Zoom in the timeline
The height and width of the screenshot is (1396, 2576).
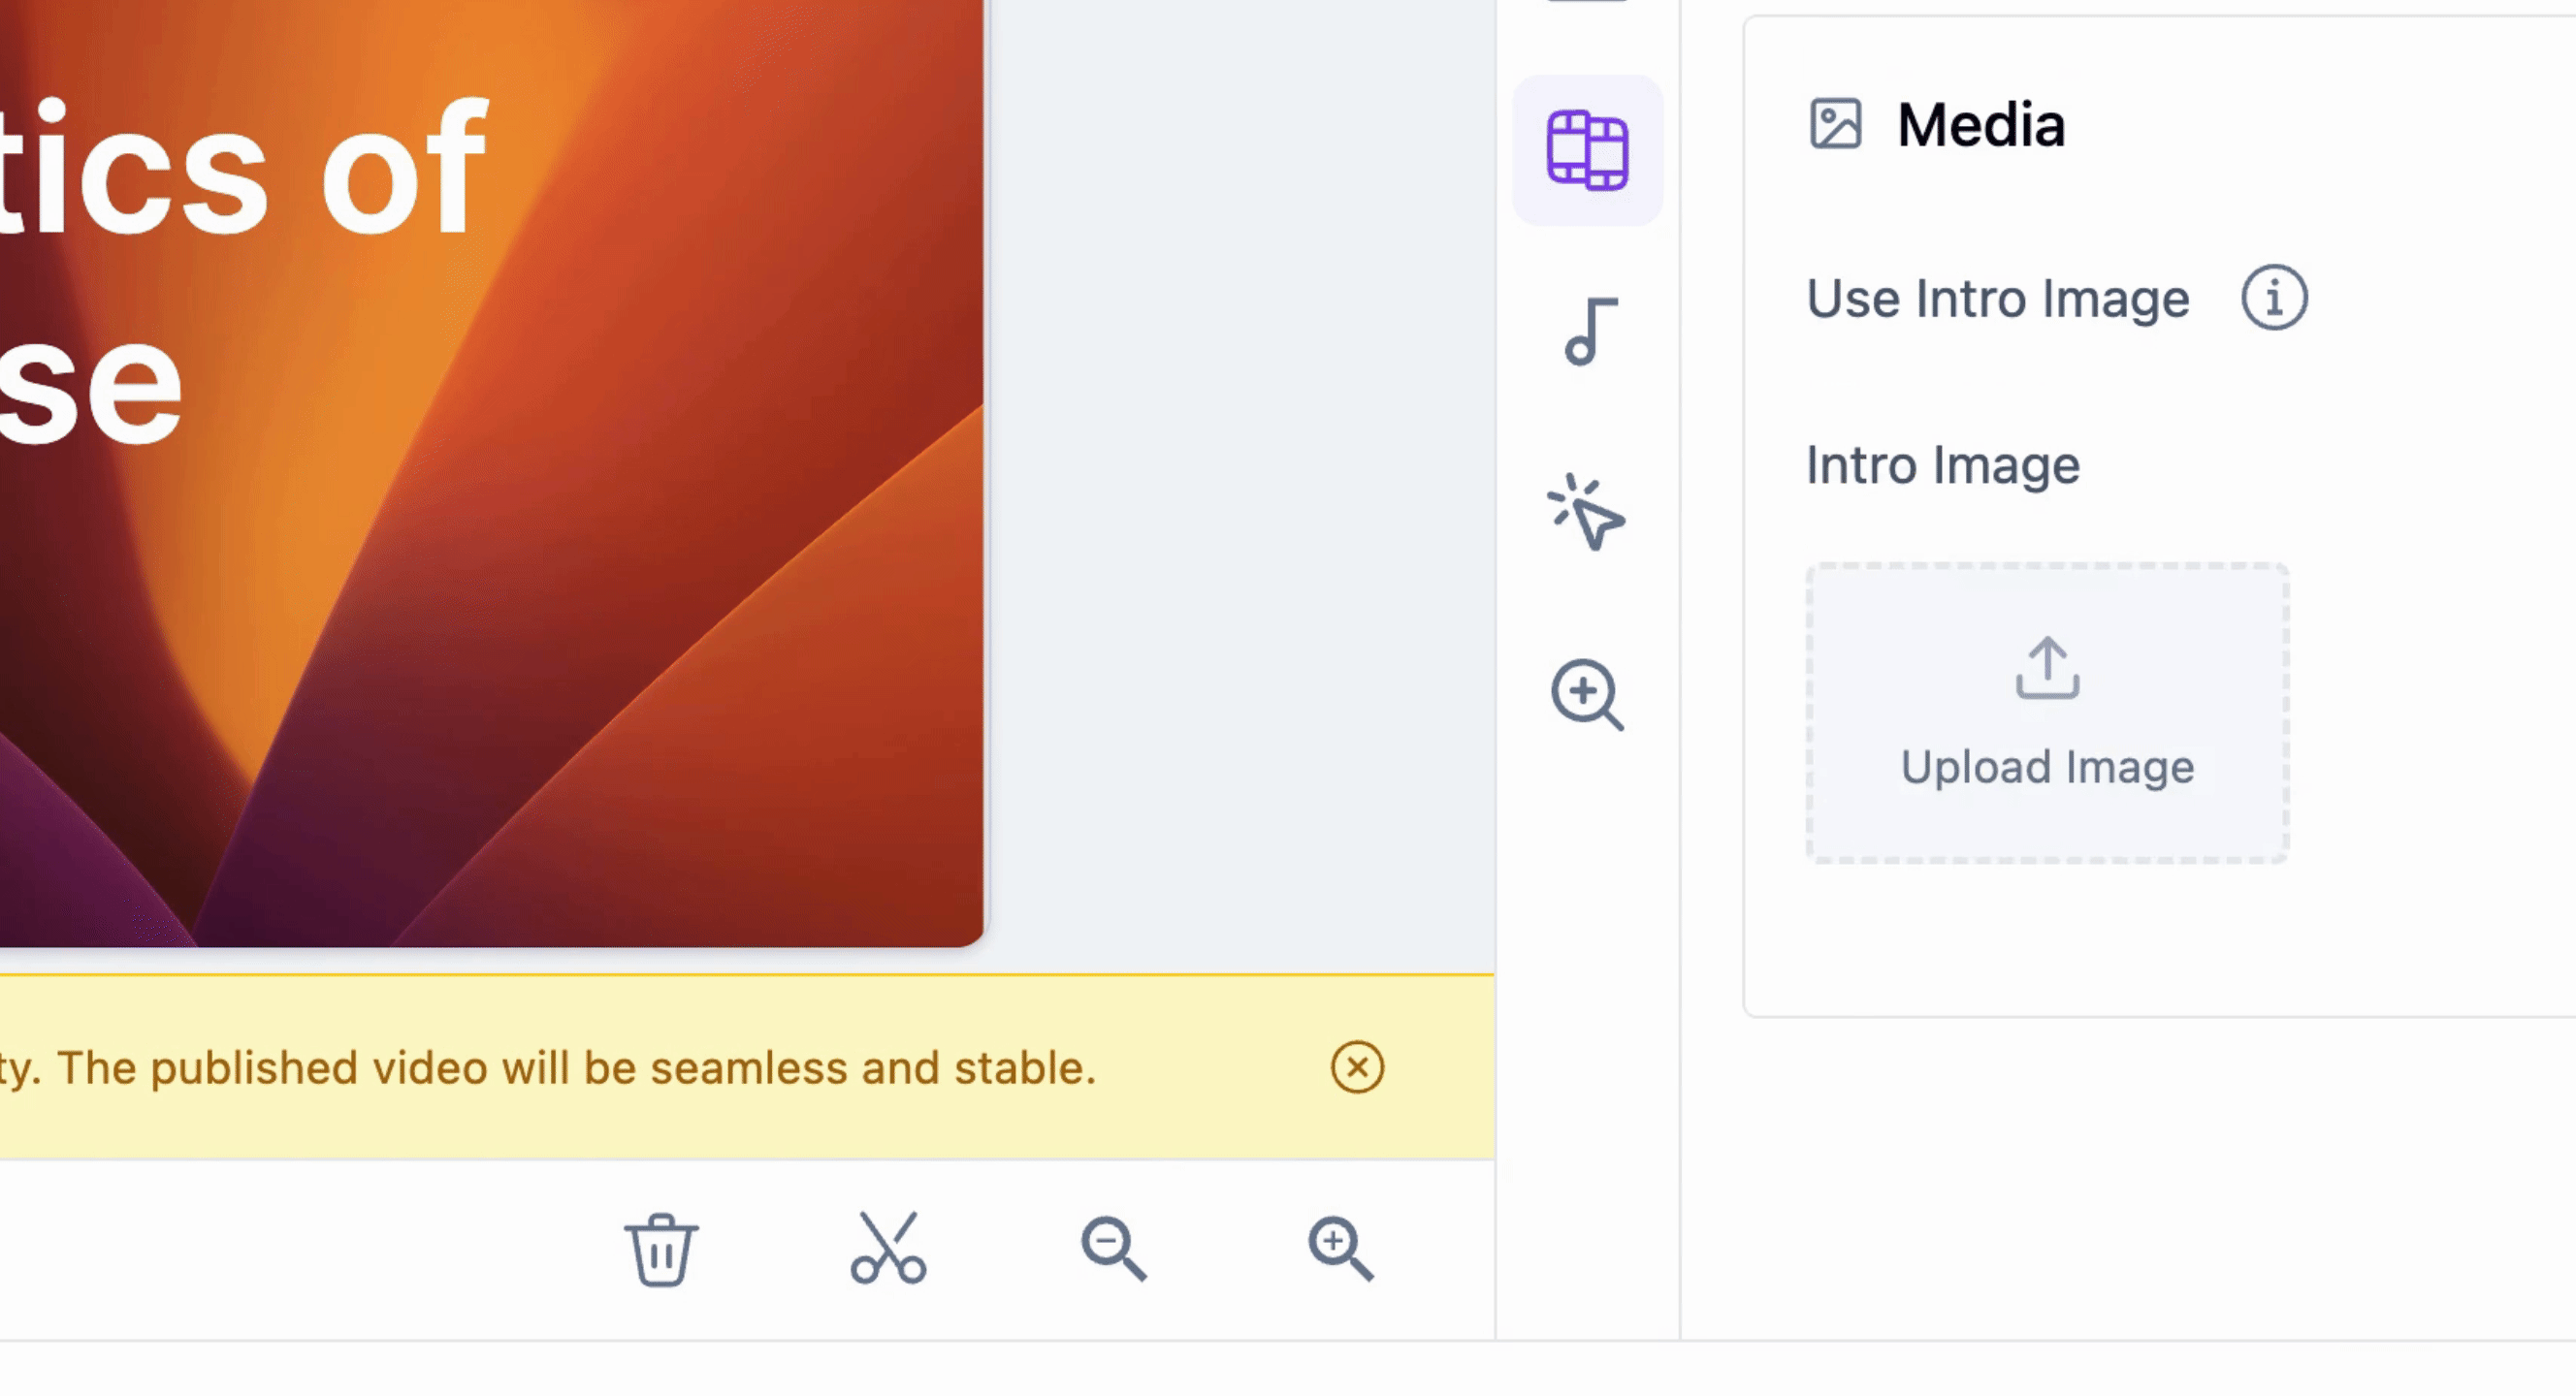coord(1340,1249)
